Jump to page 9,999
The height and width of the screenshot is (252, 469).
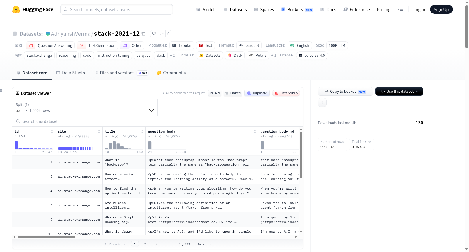pos(185,244)
